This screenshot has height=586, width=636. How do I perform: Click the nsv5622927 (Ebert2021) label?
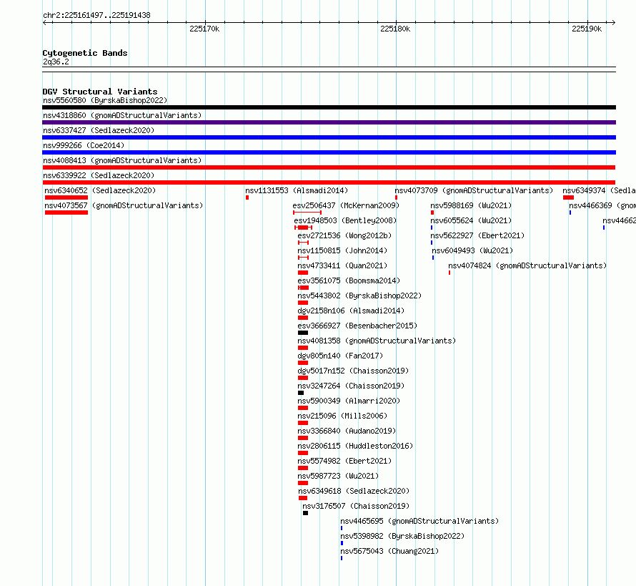[477, 235]
